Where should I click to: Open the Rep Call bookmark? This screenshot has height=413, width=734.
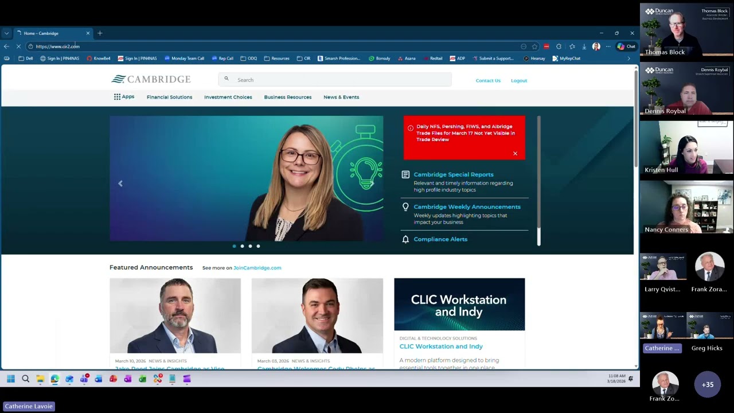click(x=222, y=59)
